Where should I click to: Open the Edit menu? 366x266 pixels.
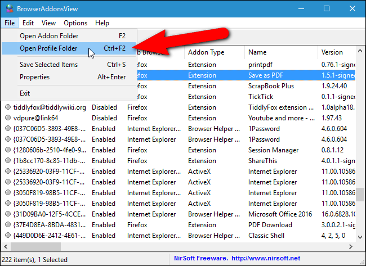tap(28, 23)
